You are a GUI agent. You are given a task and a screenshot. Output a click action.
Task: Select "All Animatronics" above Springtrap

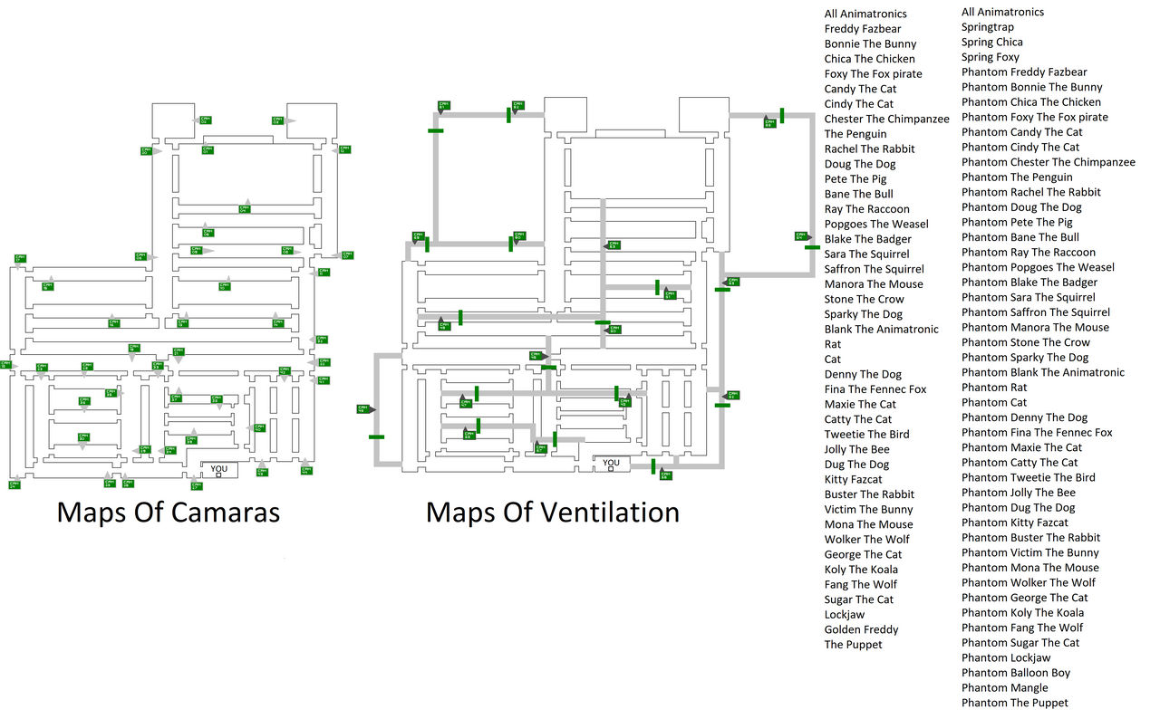click(1002, 12)
